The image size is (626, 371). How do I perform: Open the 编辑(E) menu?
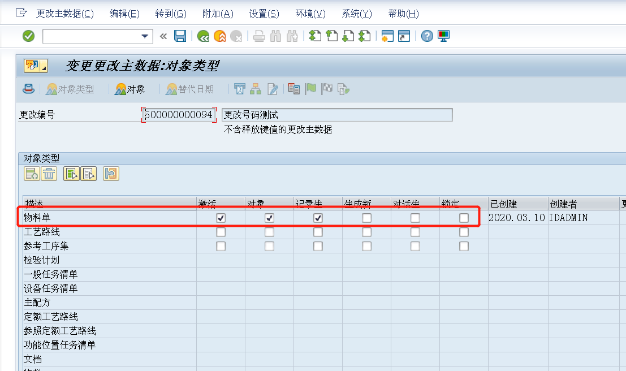(124, 14)
